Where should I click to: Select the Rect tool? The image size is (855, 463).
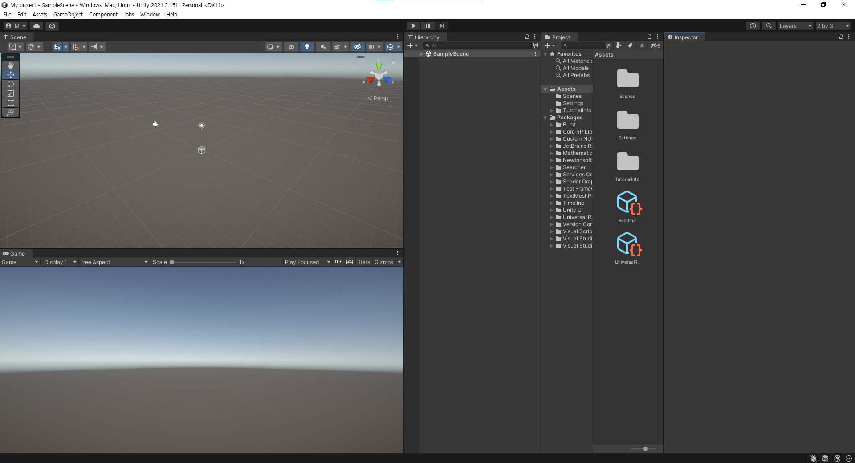pyautogui.click(x=11, y=103)
